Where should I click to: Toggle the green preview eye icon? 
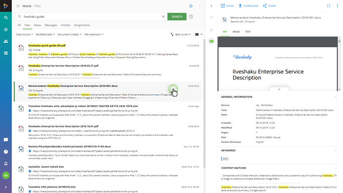click(x=211, y=41)
